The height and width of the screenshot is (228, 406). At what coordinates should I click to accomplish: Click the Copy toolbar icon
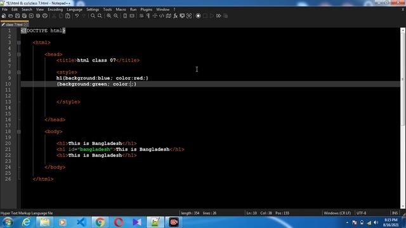pos(61,16)
